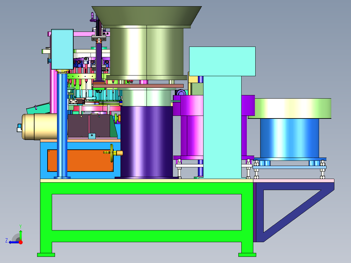Click the orange access panel
The image size is (351, 263).
pos(80,161)
